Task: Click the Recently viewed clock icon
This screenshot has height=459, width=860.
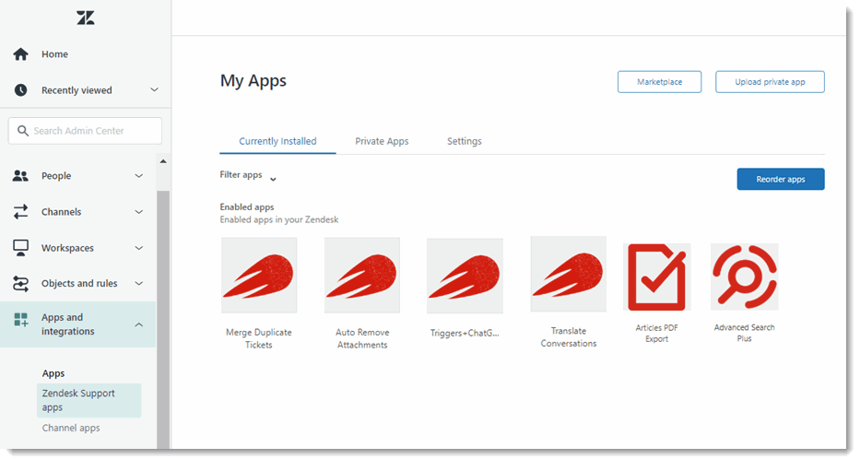Action: 21,90
